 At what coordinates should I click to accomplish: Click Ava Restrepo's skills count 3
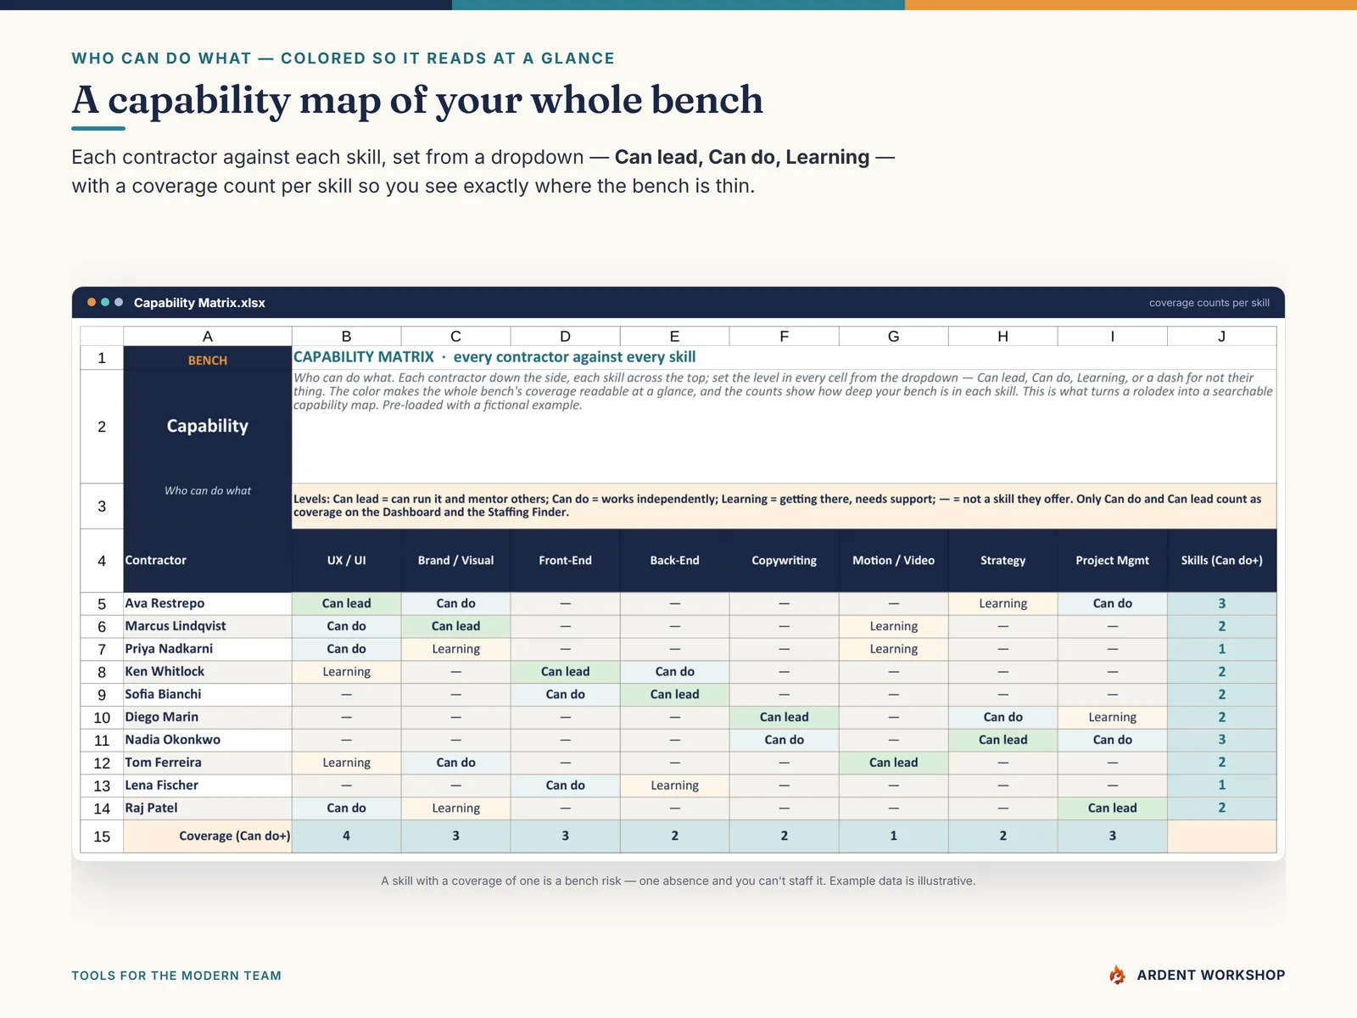(x=1222, y=603)
